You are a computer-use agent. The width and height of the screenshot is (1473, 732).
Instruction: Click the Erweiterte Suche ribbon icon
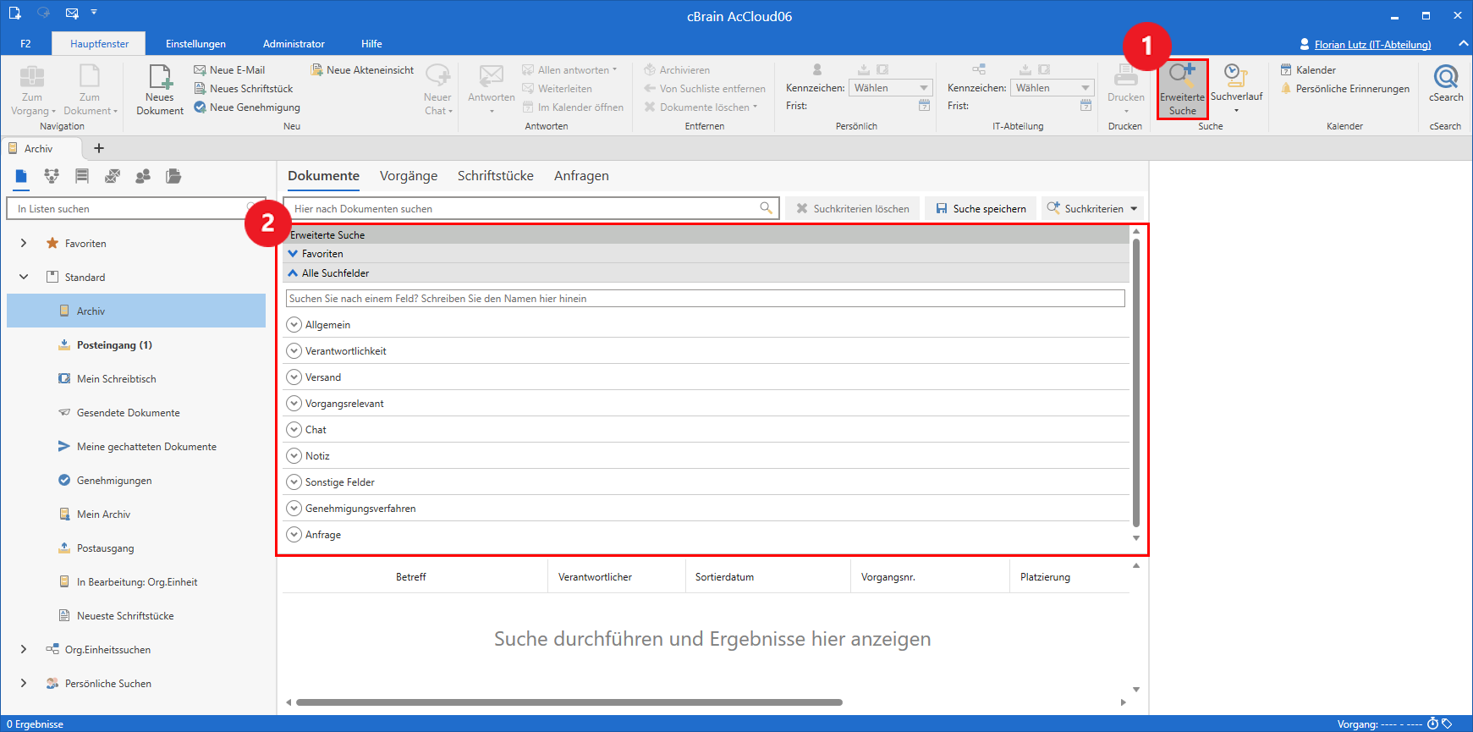[1182, 78]
